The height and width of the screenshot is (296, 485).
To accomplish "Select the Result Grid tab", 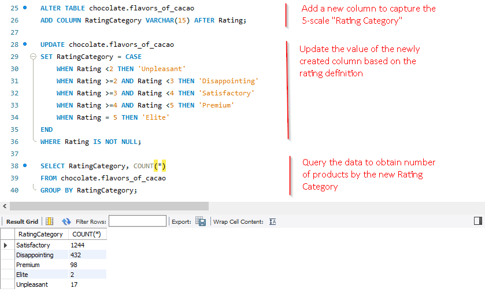I will coord(22,221).
